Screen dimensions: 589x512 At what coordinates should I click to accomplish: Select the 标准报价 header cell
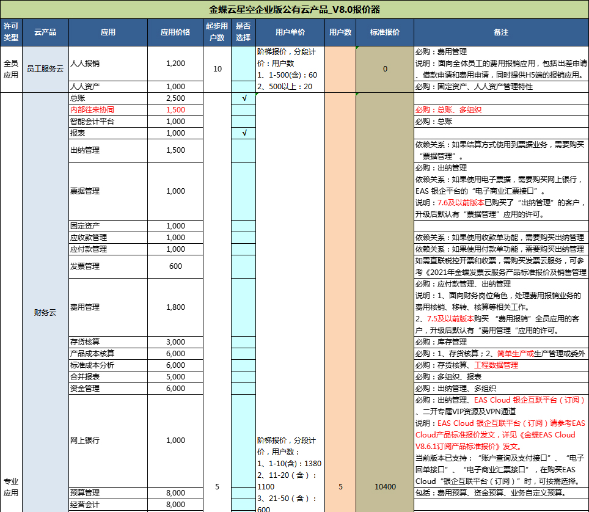(385, 32)
